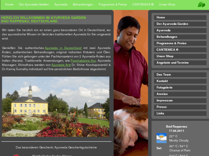Click the Mostly Cloudy weather icon
The height and width of the screenshot is (156, 209).
tap(161, 138)
